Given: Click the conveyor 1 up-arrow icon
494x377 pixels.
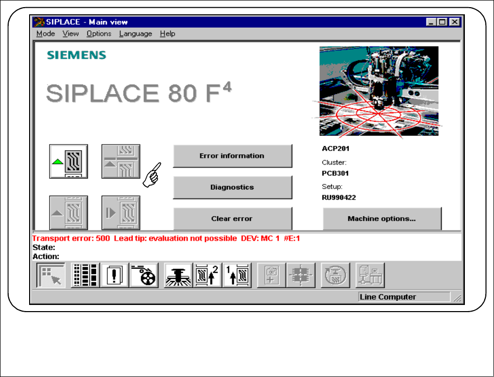Looking at the screenshot, I should pyautogui.click(x=237, y=275).
